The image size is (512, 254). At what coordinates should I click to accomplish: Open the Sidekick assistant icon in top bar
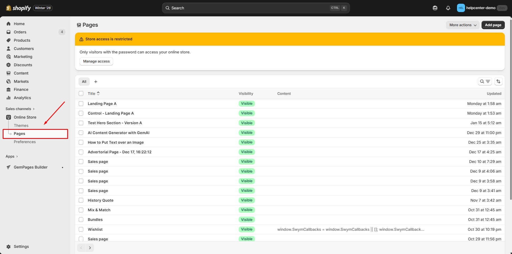(435, 8)
